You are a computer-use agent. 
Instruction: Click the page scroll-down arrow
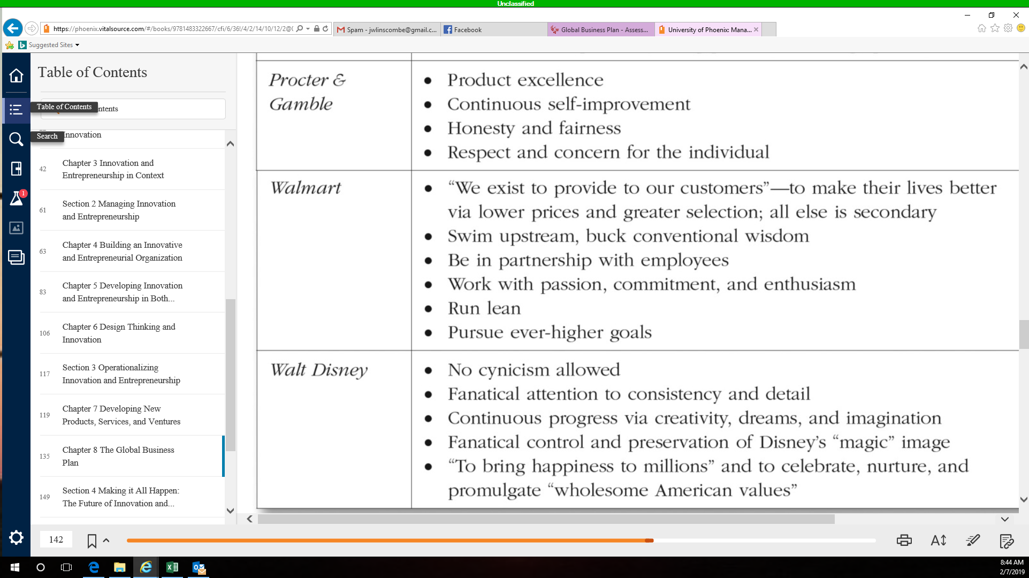(1024, 500)
